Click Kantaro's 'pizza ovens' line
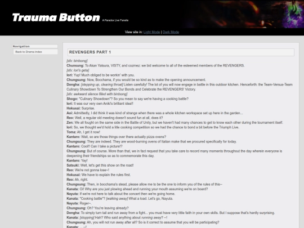Viewport: 304px width, 228px height. point(117,137)
